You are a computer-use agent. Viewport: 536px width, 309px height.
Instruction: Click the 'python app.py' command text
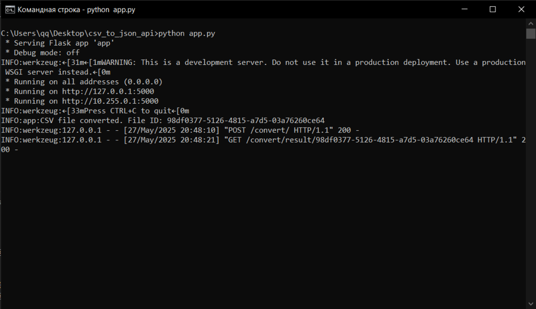tap(187, 34)
